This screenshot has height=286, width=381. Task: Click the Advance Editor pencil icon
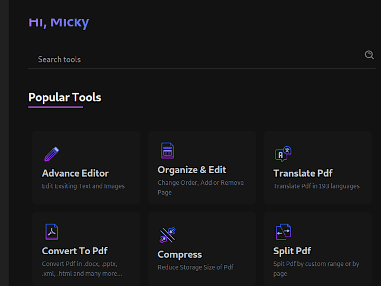52,154
